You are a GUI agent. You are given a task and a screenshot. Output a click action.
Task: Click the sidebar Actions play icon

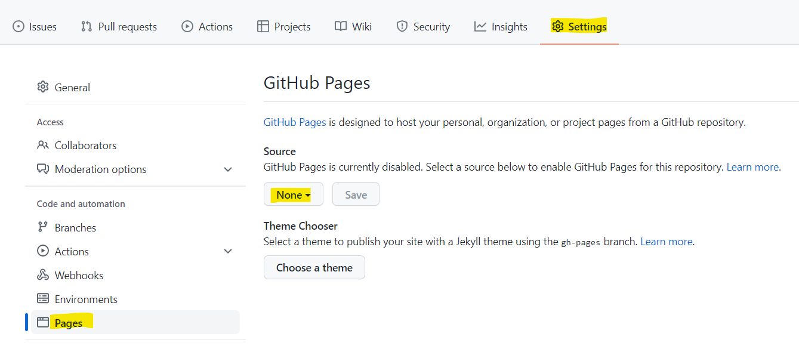point(42,251)
